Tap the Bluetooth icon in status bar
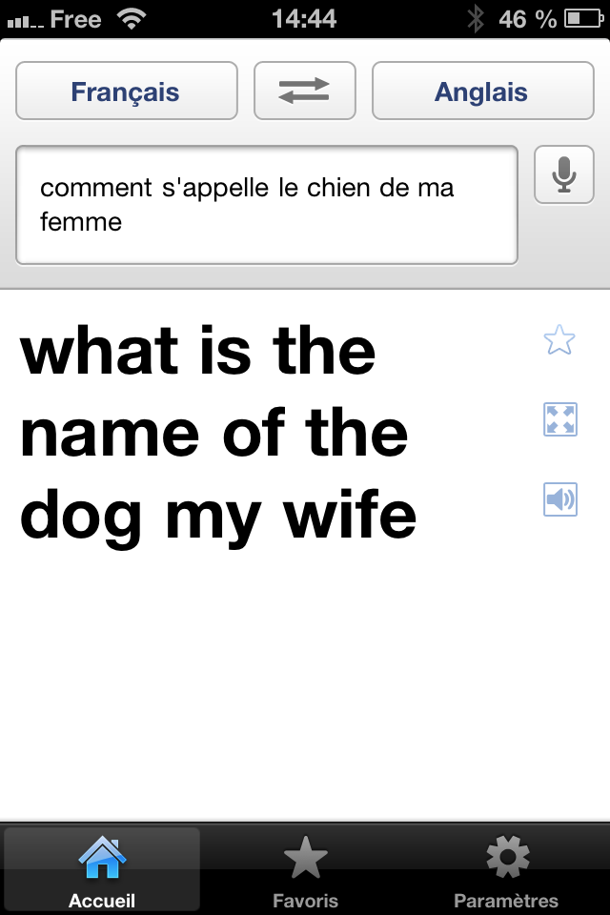Viewport: 610px width, 915px height. pos(476,19)
